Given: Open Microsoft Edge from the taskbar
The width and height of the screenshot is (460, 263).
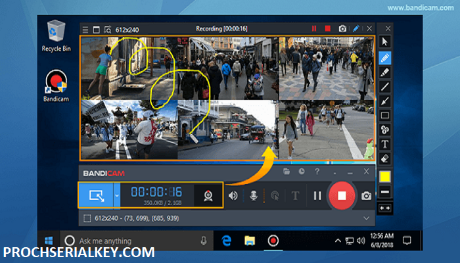Looking at the screenshot, I should 227,241.
